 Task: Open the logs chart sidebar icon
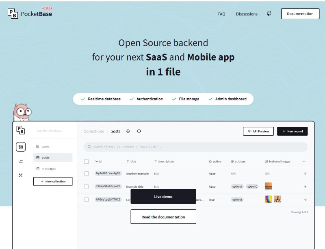point(21,161)
